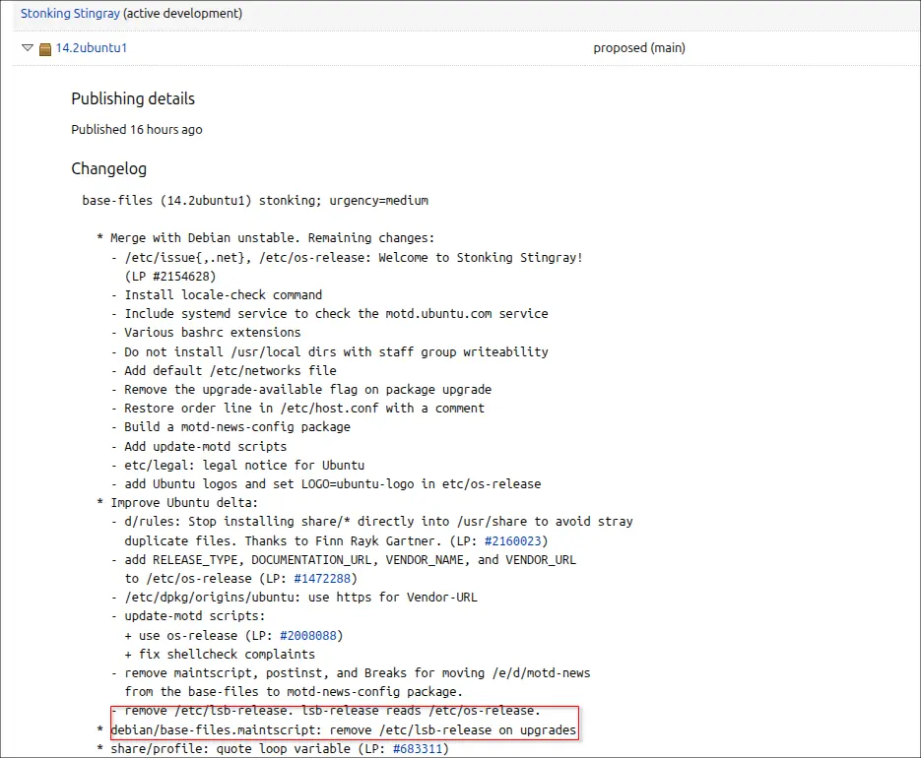Click the 'Improve Ubuntu delta:' line
Image resolution: width=921 pixels, height=758 pixels.
tap(177, 503)
